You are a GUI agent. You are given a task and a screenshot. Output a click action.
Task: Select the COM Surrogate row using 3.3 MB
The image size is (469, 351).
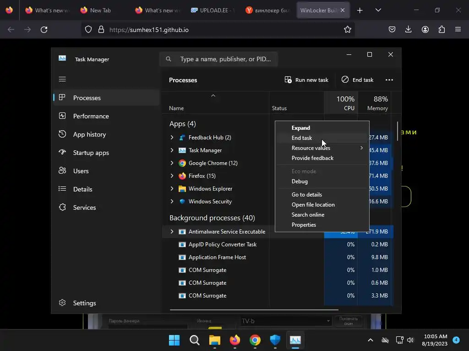point(278,296)
